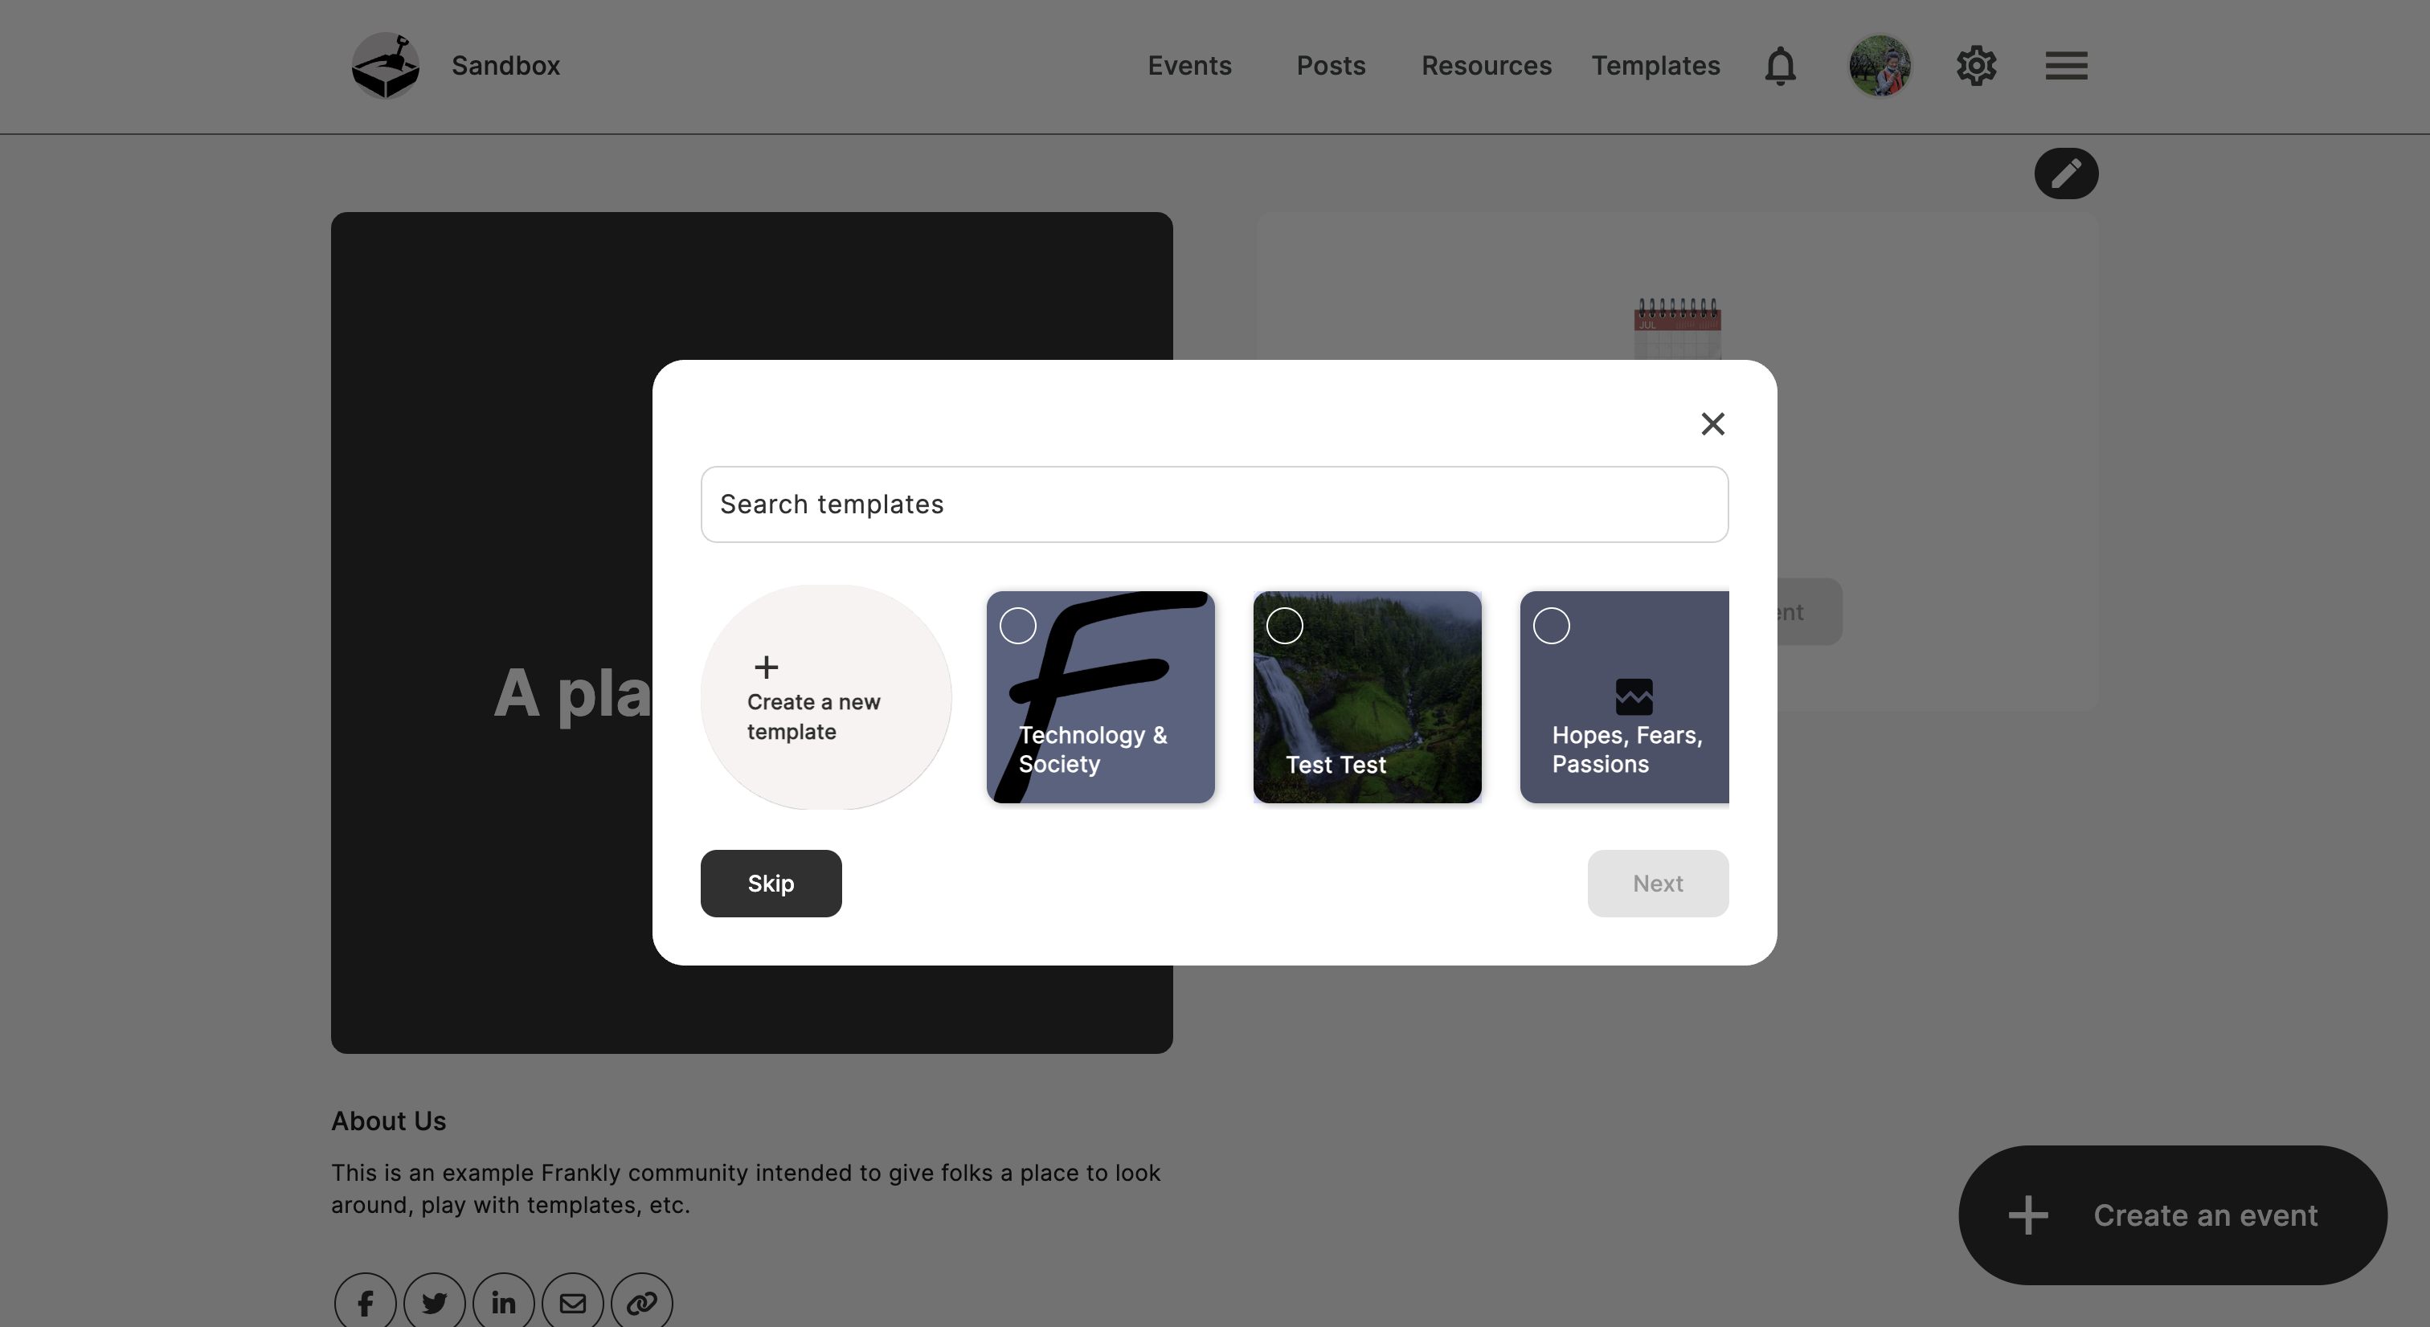This screenshot has width=2430, height=1327.
Task: Select Hopes, Fears, Passions radio circle
Action: [x=1551, y=627]
